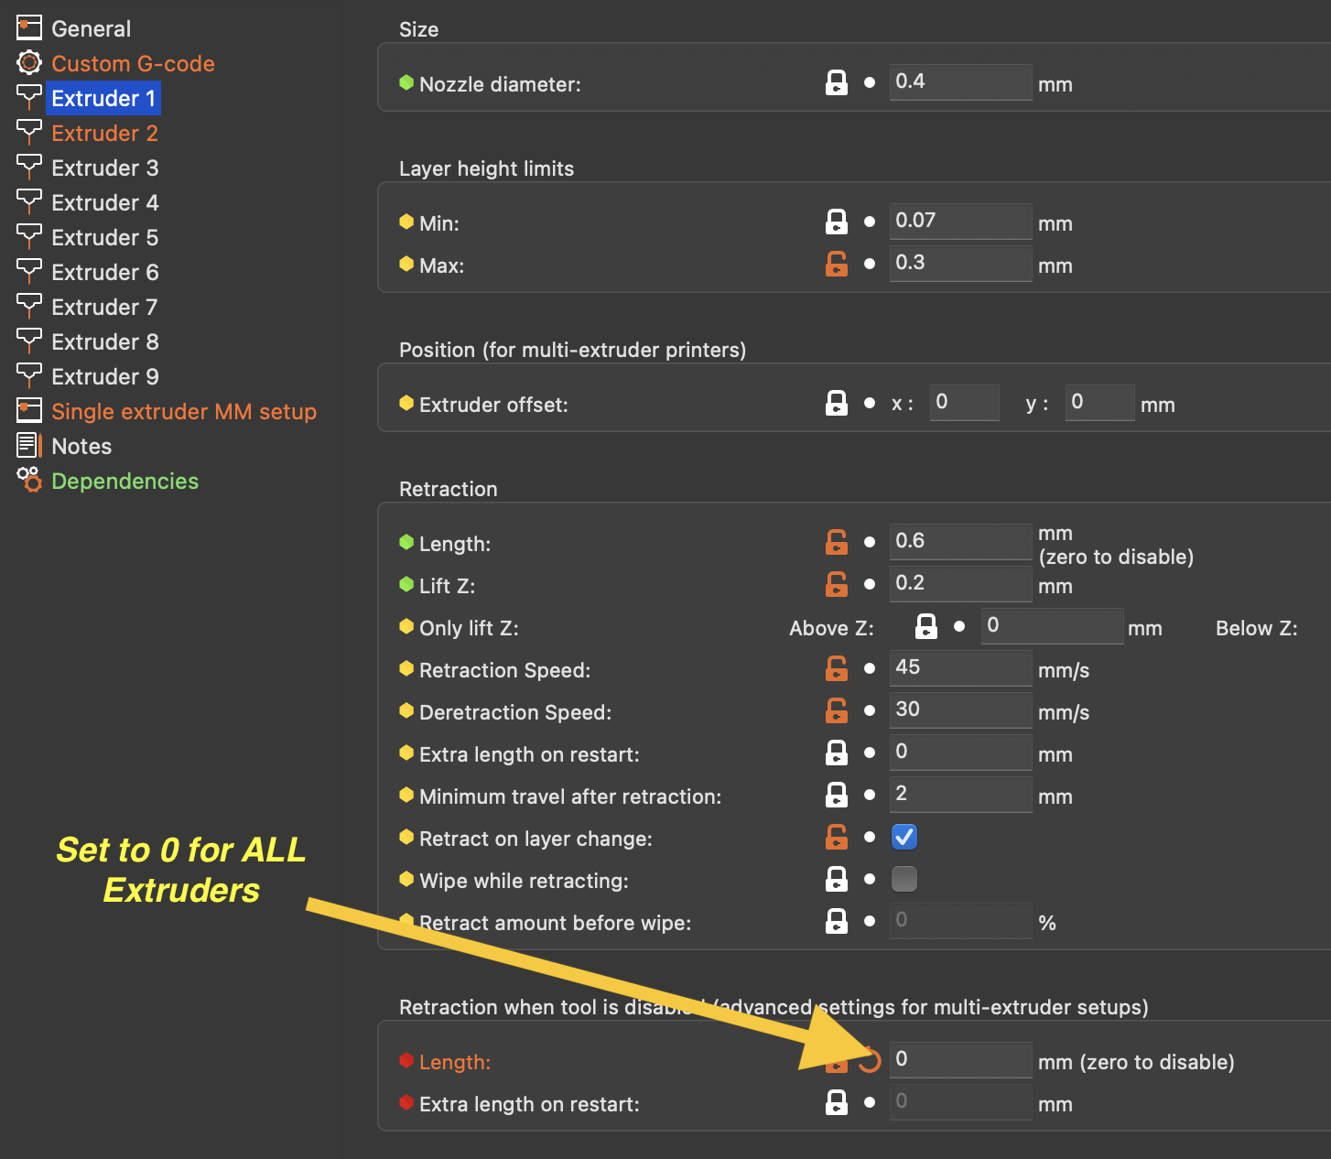Open Single extruder MM setup page

(183, 411)
